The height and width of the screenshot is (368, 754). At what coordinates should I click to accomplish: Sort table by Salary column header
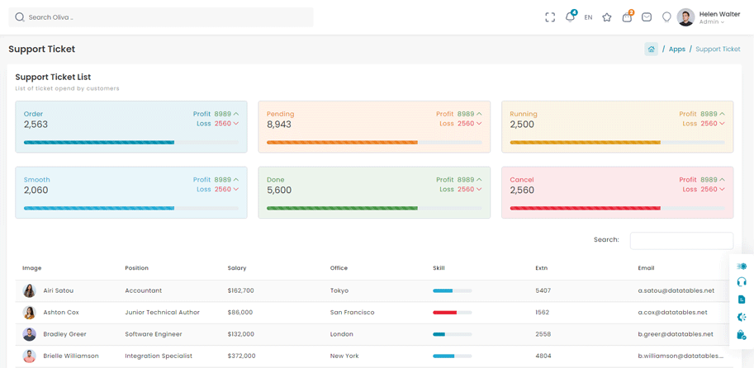(x=237, y=268)
